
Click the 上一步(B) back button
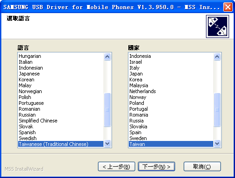click(117, 167)
